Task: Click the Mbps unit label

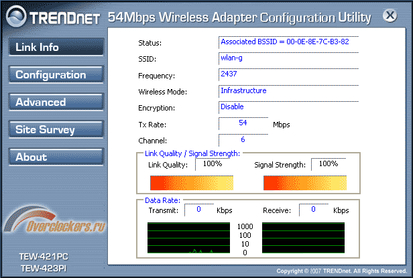Action: (282, 125)
